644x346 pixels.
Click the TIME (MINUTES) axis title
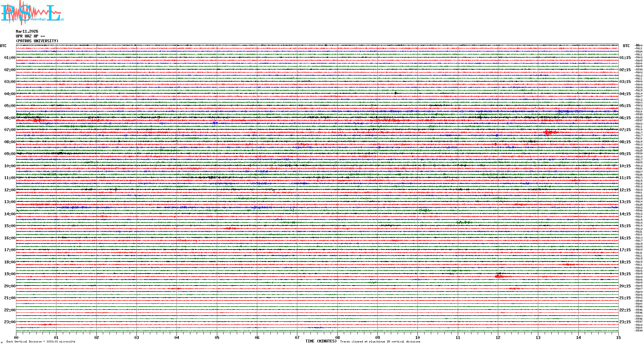pos(321,341)
